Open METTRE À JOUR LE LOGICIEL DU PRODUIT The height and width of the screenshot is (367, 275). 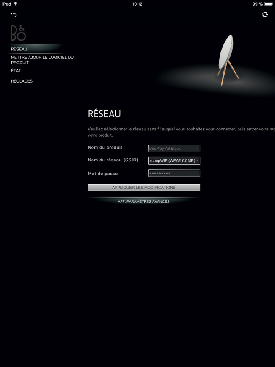tap(42, 60)
